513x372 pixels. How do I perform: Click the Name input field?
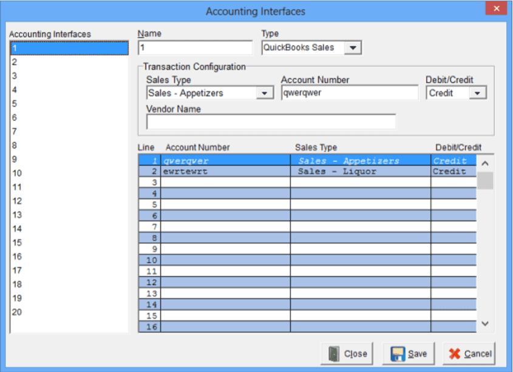tap(194, 47)
